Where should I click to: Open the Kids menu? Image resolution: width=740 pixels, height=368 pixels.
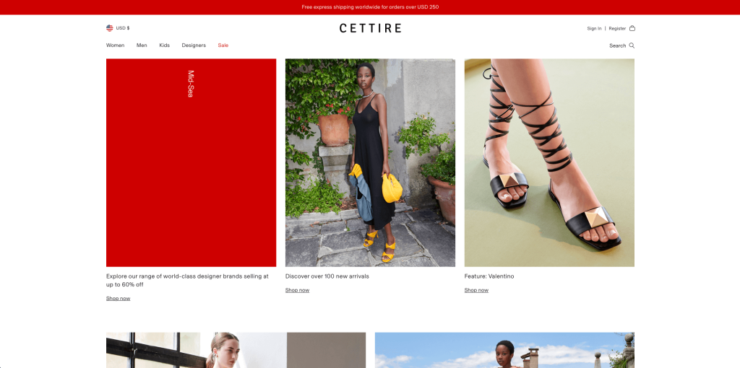tap(164, 45)
